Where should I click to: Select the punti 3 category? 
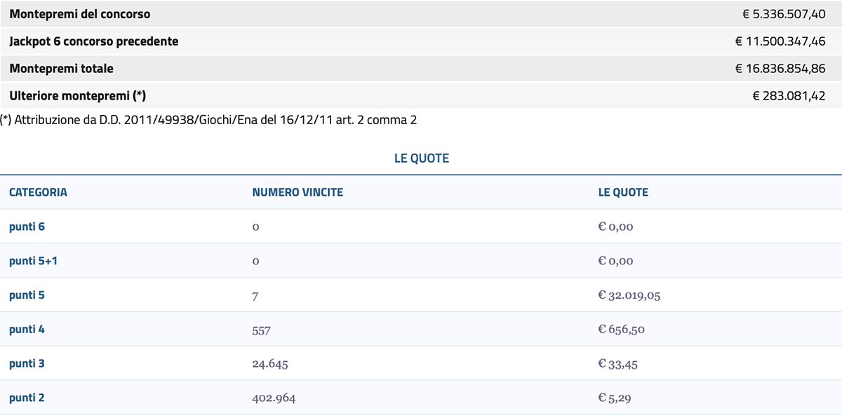click(x=26, y=363)
